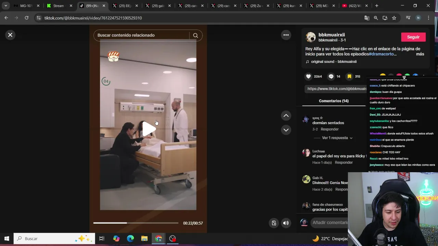Install app icon in address bar
438x246 pixels.
click(x=385, y=18)
